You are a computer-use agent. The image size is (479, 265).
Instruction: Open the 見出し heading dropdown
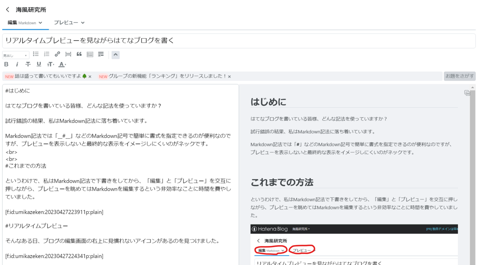(16, 55)
